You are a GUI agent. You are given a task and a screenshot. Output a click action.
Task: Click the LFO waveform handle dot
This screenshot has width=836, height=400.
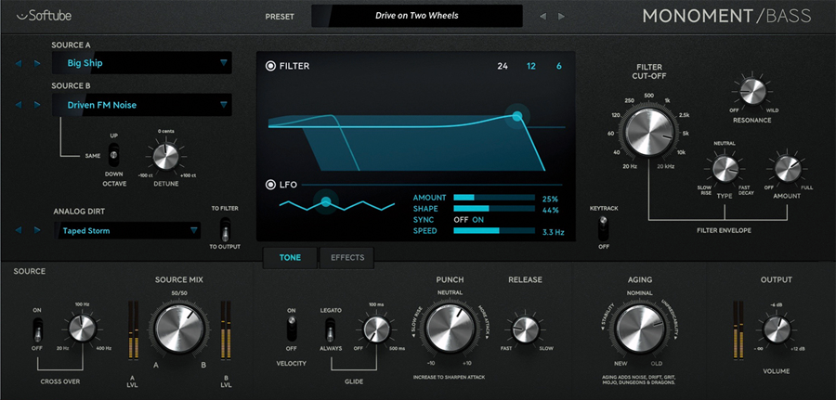point(326,202)
